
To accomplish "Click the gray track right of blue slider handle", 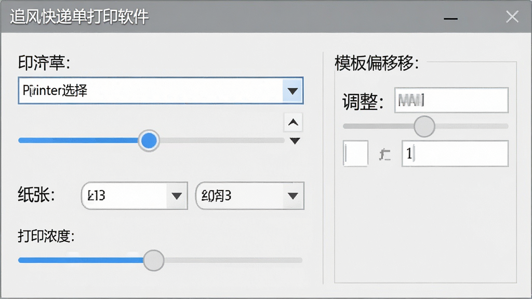I will click(x=221, y=140).
